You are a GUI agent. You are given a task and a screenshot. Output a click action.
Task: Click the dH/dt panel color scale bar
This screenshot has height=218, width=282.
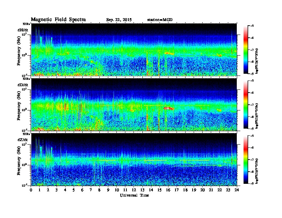coord(246,50)
